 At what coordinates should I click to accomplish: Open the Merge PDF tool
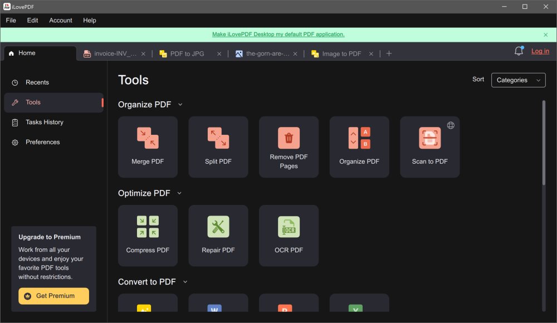[x=148, y=147]
